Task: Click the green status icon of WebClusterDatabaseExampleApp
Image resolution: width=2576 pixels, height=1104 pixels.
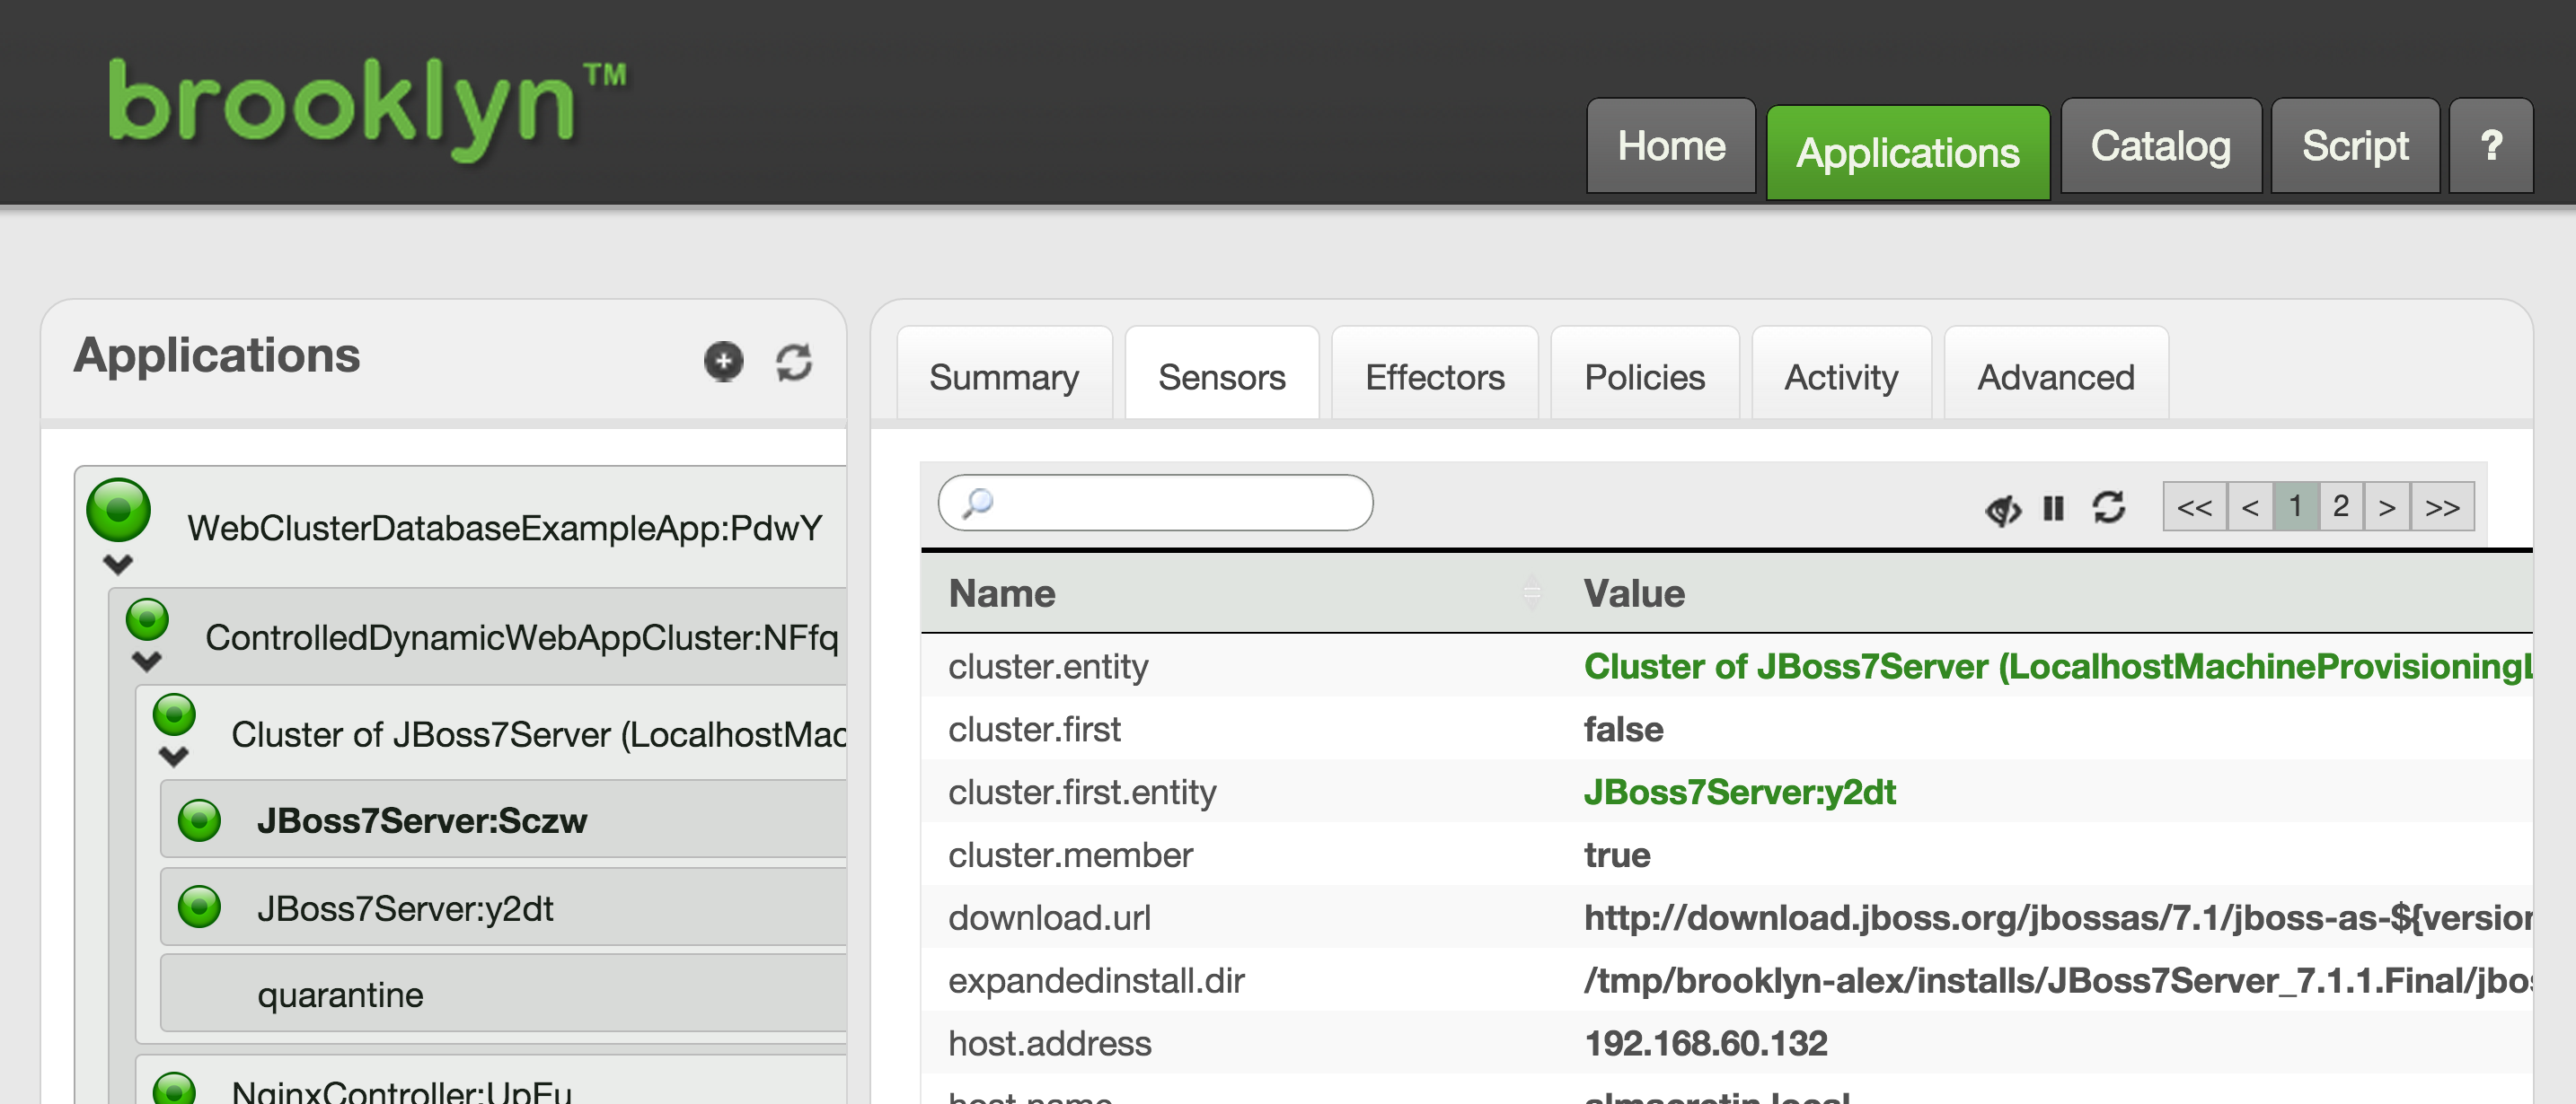Action: (118, 510)
